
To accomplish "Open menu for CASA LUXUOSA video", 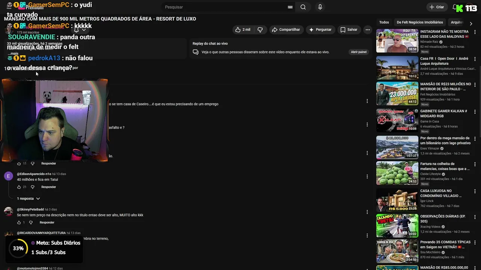I will click(475, 191).
